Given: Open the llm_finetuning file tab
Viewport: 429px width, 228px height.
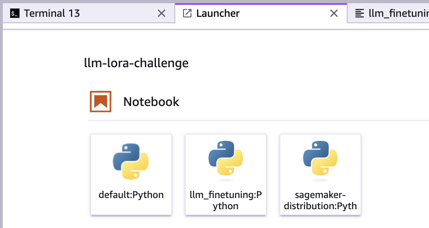Looking at the screenshot, I should 388,13.
